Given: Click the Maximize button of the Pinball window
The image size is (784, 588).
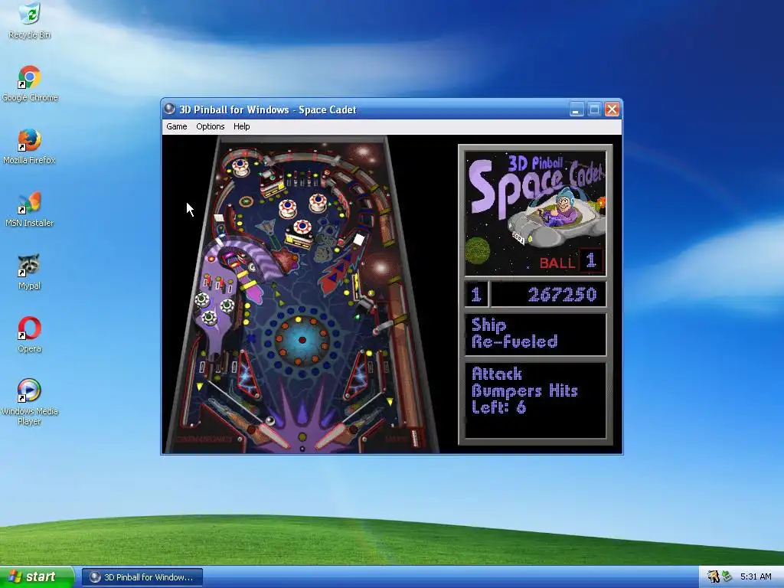Looking at the screenshot, I should [594, 109].
